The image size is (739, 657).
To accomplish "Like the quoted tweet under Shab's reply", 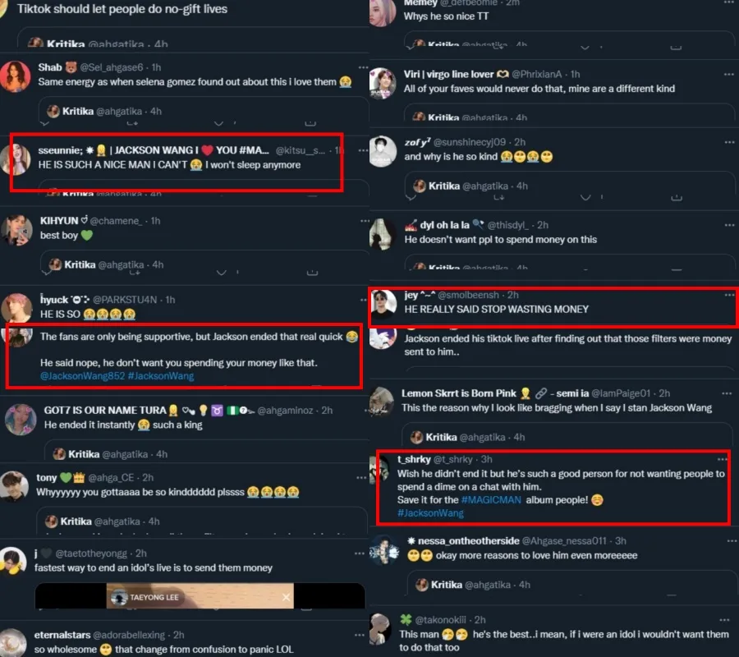I will pyautogui.click(x=218, y=123).
